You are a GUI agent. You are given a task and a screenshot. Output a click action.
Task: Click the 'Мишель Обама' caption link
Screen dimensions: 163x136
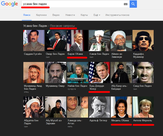(x=120, y=120)
